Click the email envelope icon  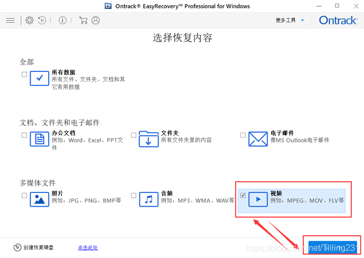click(258, 139)
